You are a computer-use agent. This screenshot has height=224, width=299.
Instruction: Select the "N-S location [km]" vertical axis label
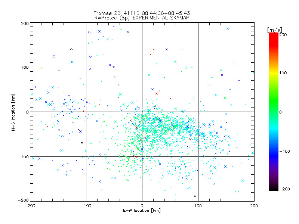pos(13,112)
